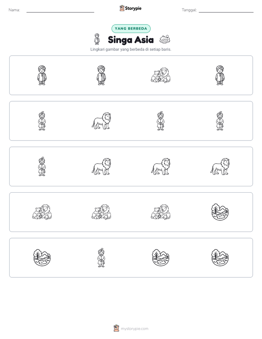
Task: Click the rightmost bearded man in row two
Action: pyautogui.click(x=220, y=121)
